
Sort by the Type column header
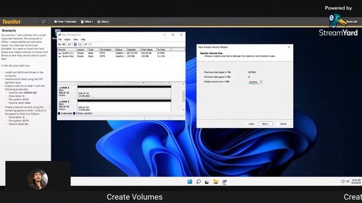[x=93, y=50]
